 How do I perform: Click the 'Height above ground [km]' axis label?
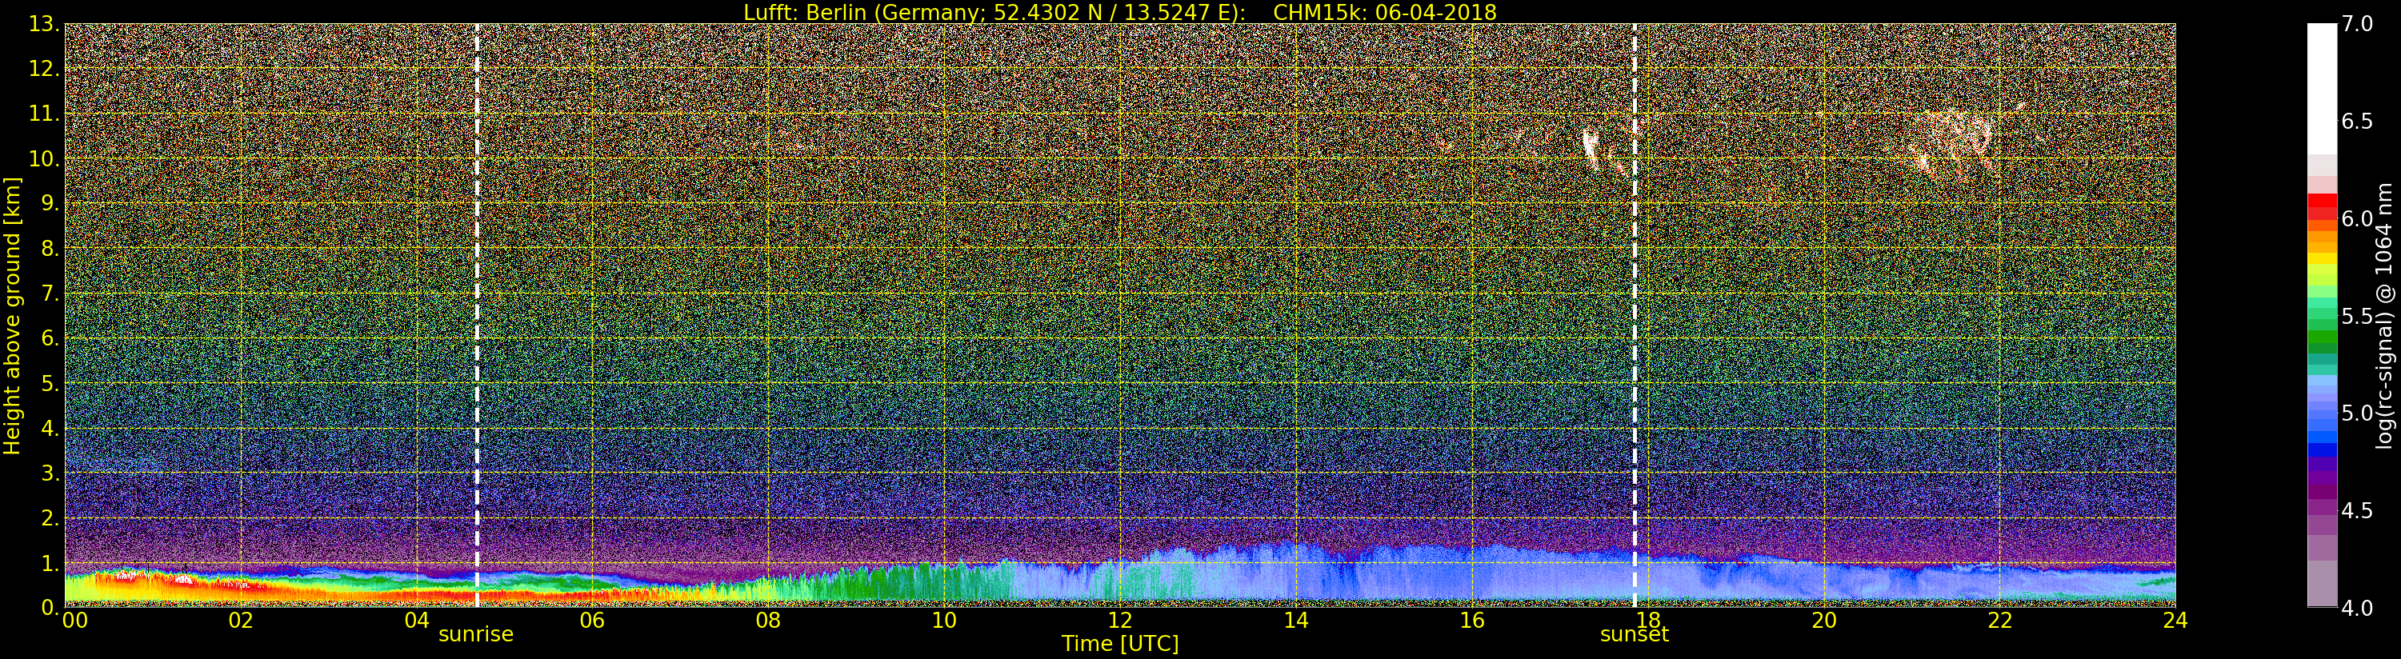point(12,315)
